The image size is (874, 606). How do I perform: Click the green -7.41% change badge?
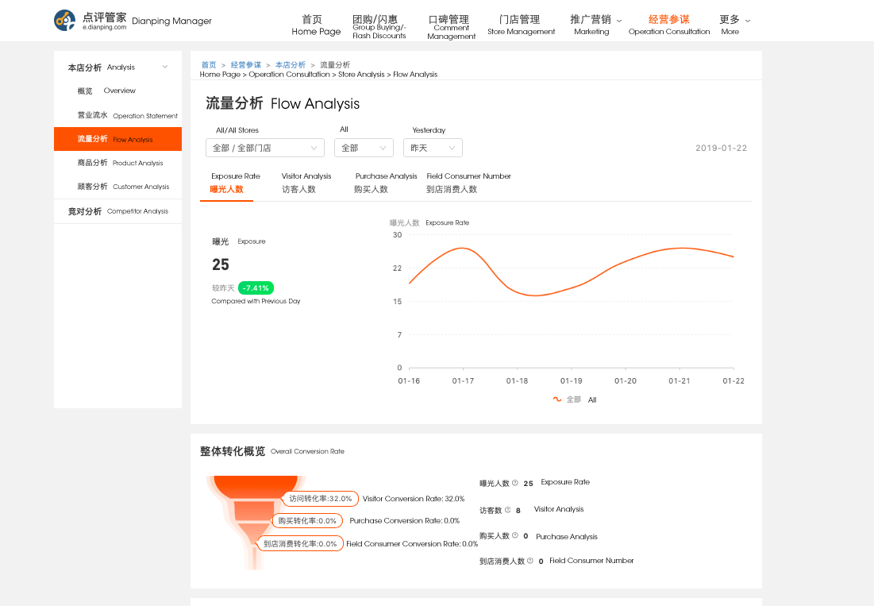point(256,288)
